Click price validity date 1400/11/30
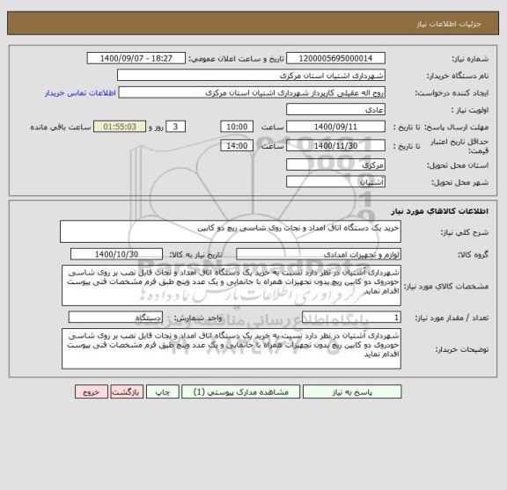 click(x=335, y=146)
